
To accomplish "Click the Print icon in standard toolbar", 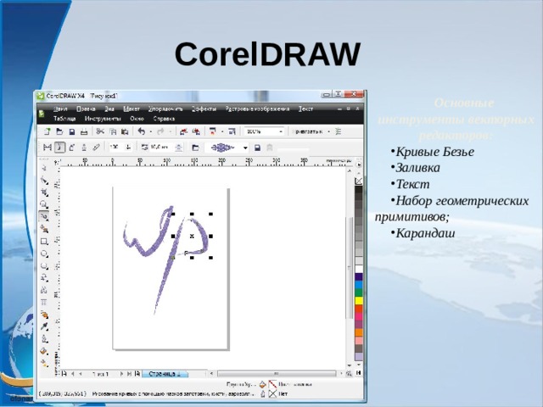I will (84, 132).
